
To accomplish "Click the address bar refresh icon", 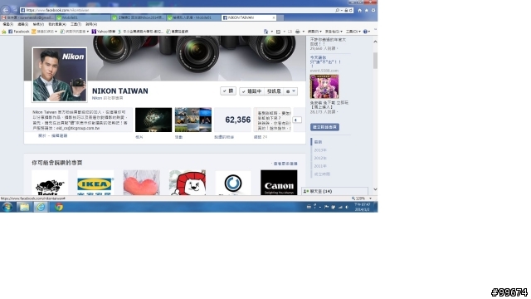I will tap(350, 10).
